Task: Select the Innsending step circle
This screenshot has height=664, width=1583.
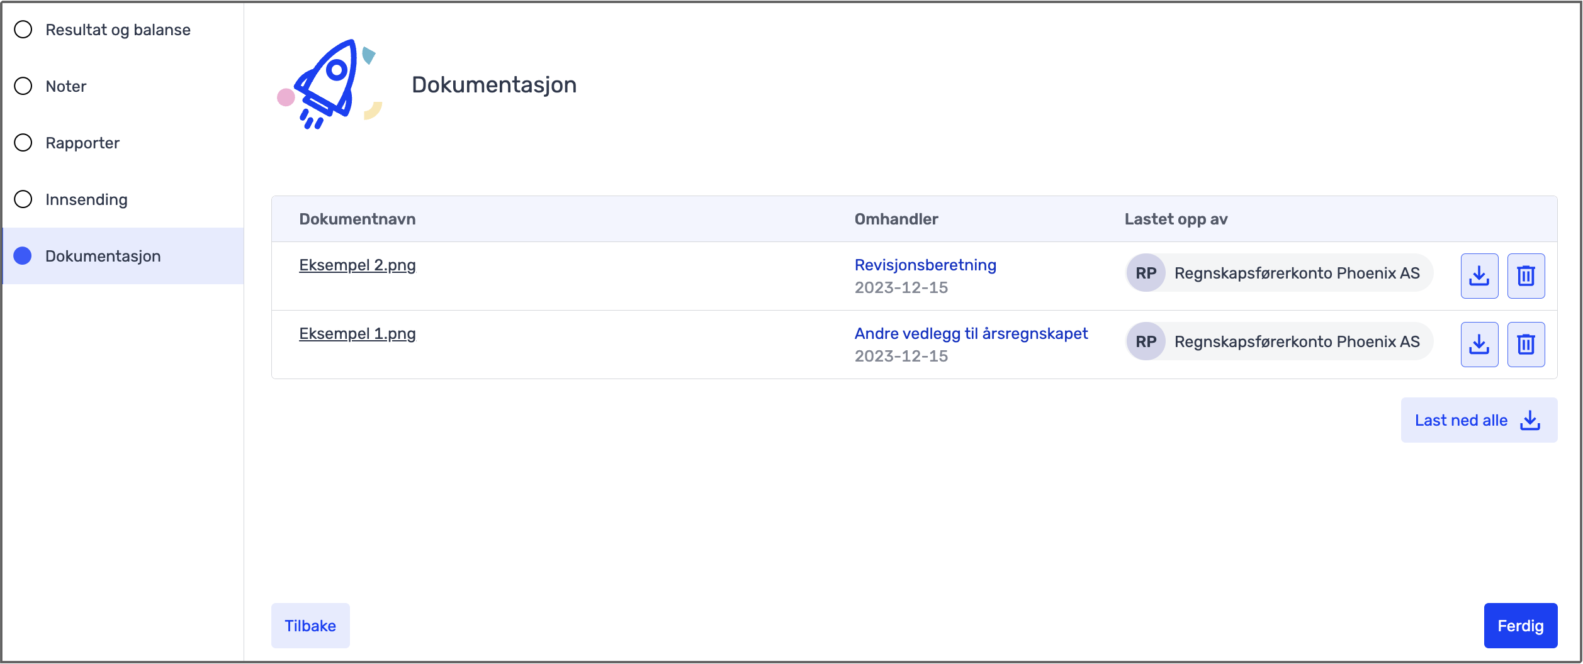Action: (x=23, y=199)
